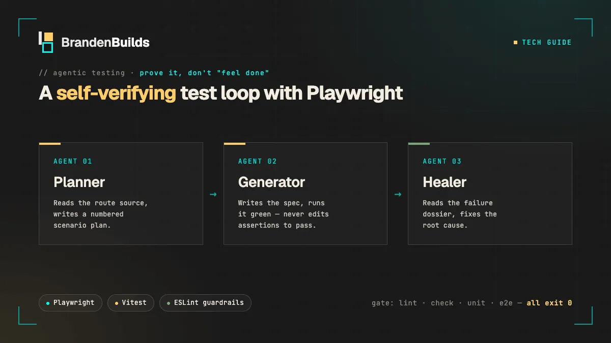Click the AGENT 02 label
The image size is (611, 343).
(x=258, y=161)
